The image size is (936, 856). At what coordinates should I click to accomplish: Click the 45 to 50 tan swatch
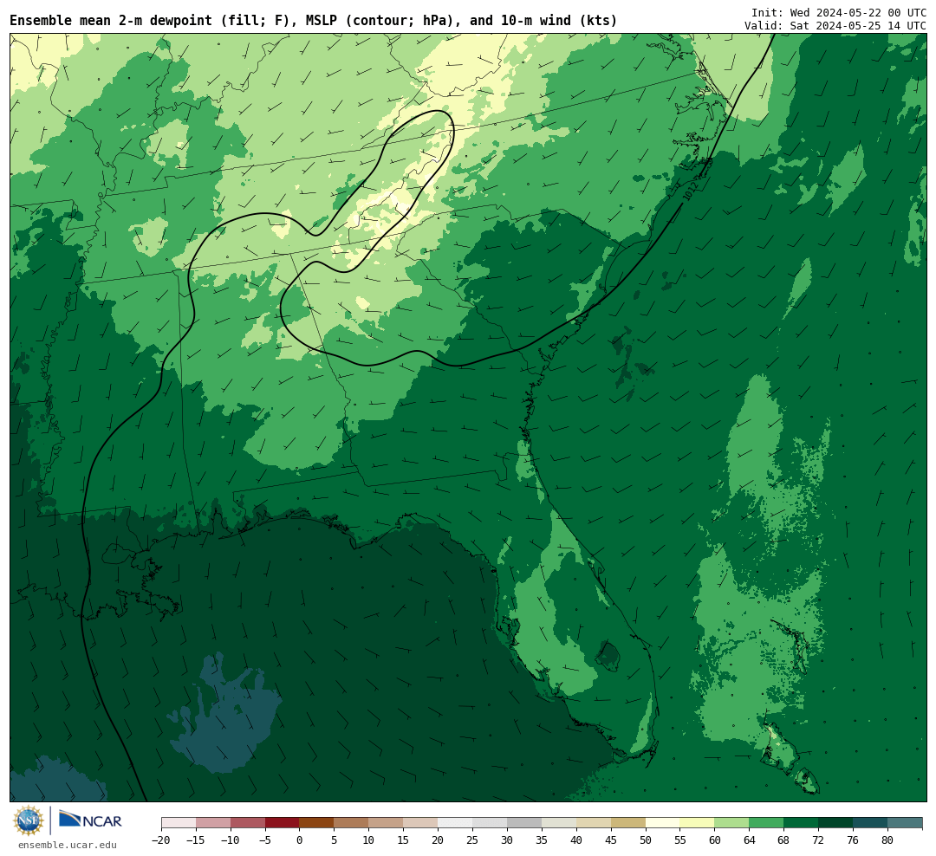[628, 823]
